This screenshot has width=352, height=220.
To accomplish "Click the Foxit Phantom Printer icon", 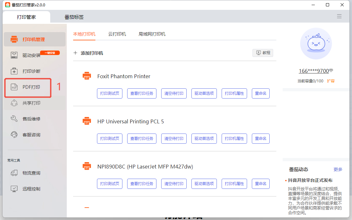I will click(87, 76).
